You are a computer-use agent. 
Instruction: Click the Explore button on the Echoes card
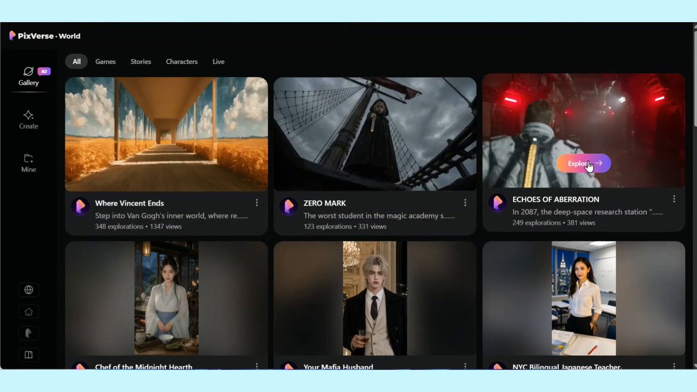point(584,163)
